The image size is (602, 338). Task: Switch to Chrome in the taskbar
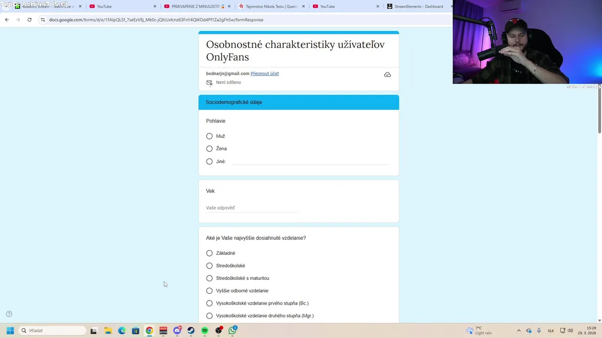(149, 330)
